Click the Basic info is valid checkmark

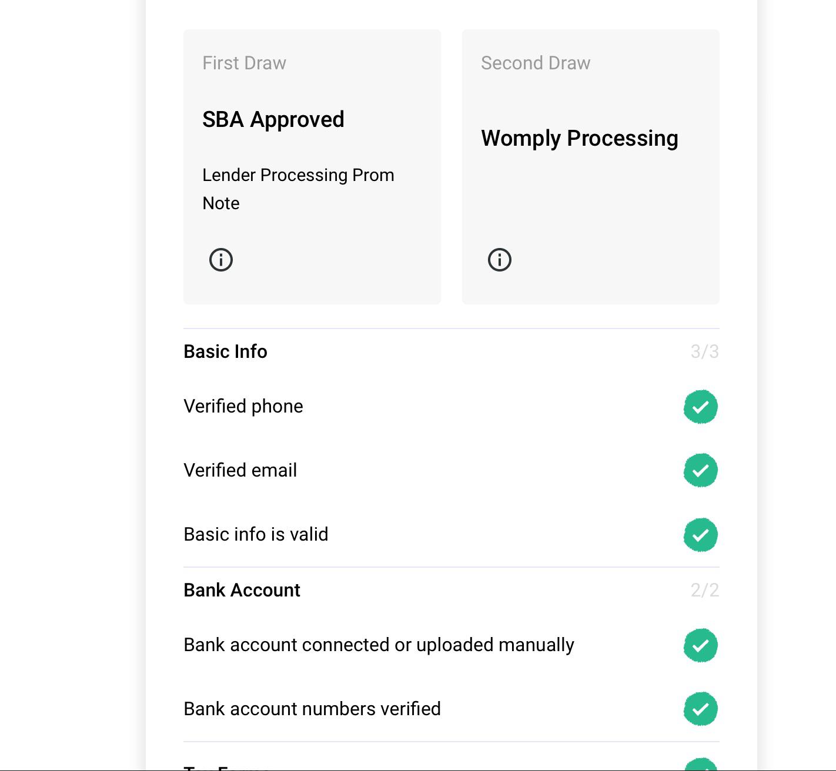coord(700,535)
